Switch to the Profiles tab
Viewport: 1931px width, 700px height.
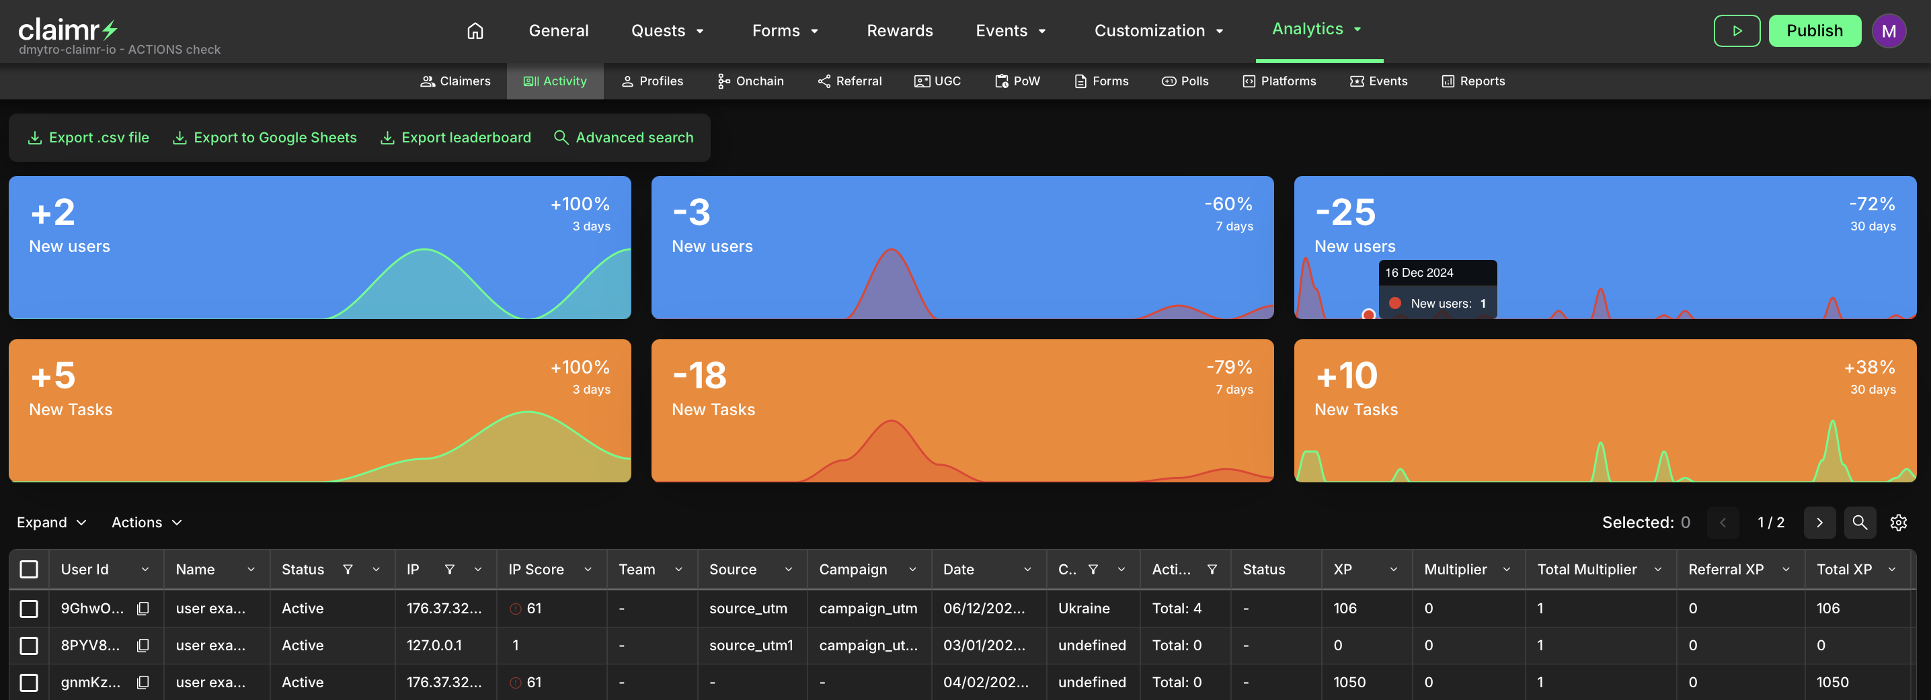click(652, 81)
